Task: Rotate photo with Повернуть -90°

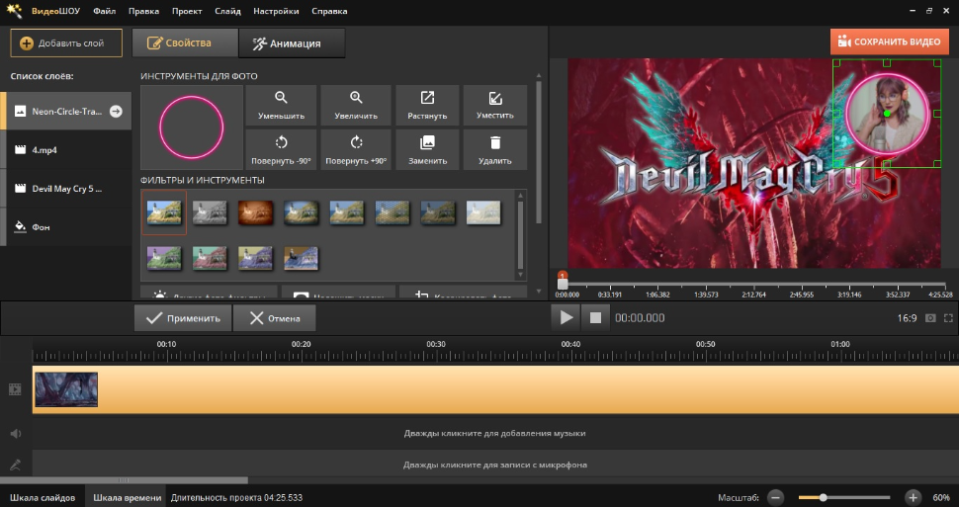Action: point(281,150)
